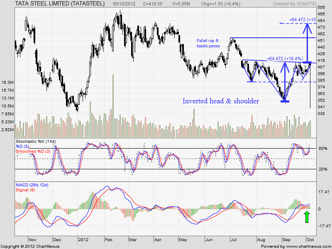Click the 429 price axis label

point(321,54)
